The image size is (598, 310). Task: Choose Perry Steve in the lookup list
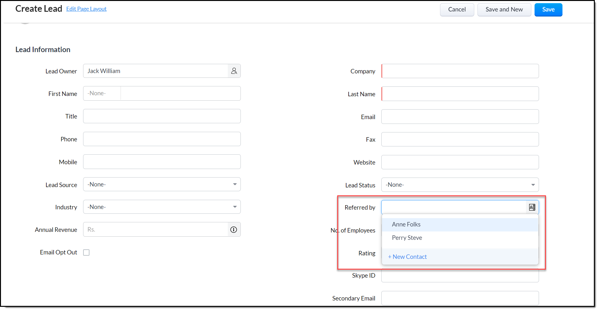tap(407, 238)
